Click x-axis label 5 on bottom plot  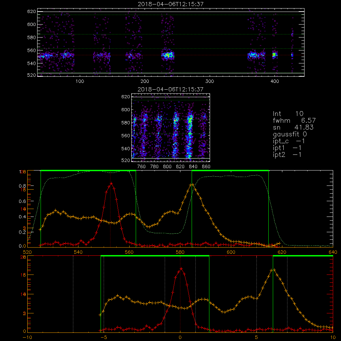256,337
